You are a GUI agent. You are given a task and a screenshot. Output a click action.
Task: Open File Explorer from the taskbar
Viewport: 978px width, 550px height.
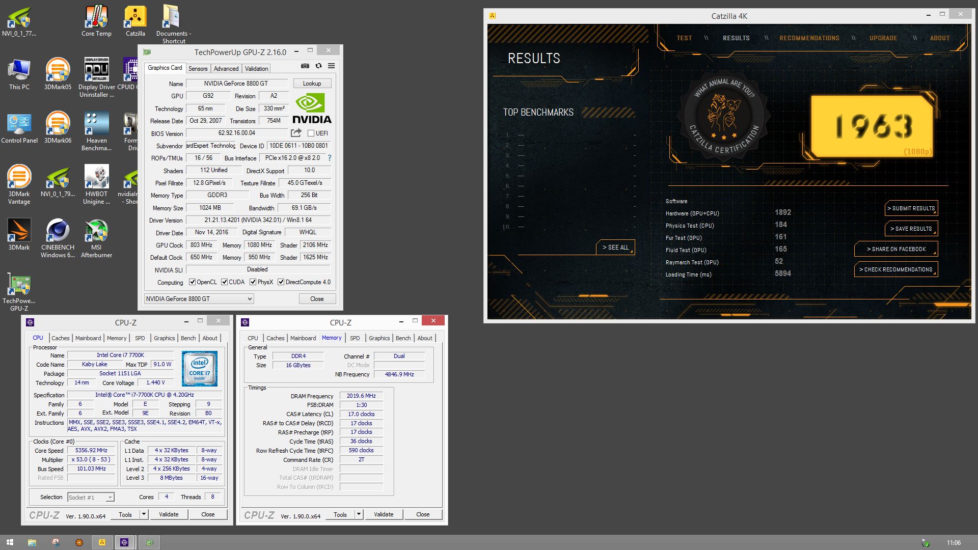pos(32,542)
